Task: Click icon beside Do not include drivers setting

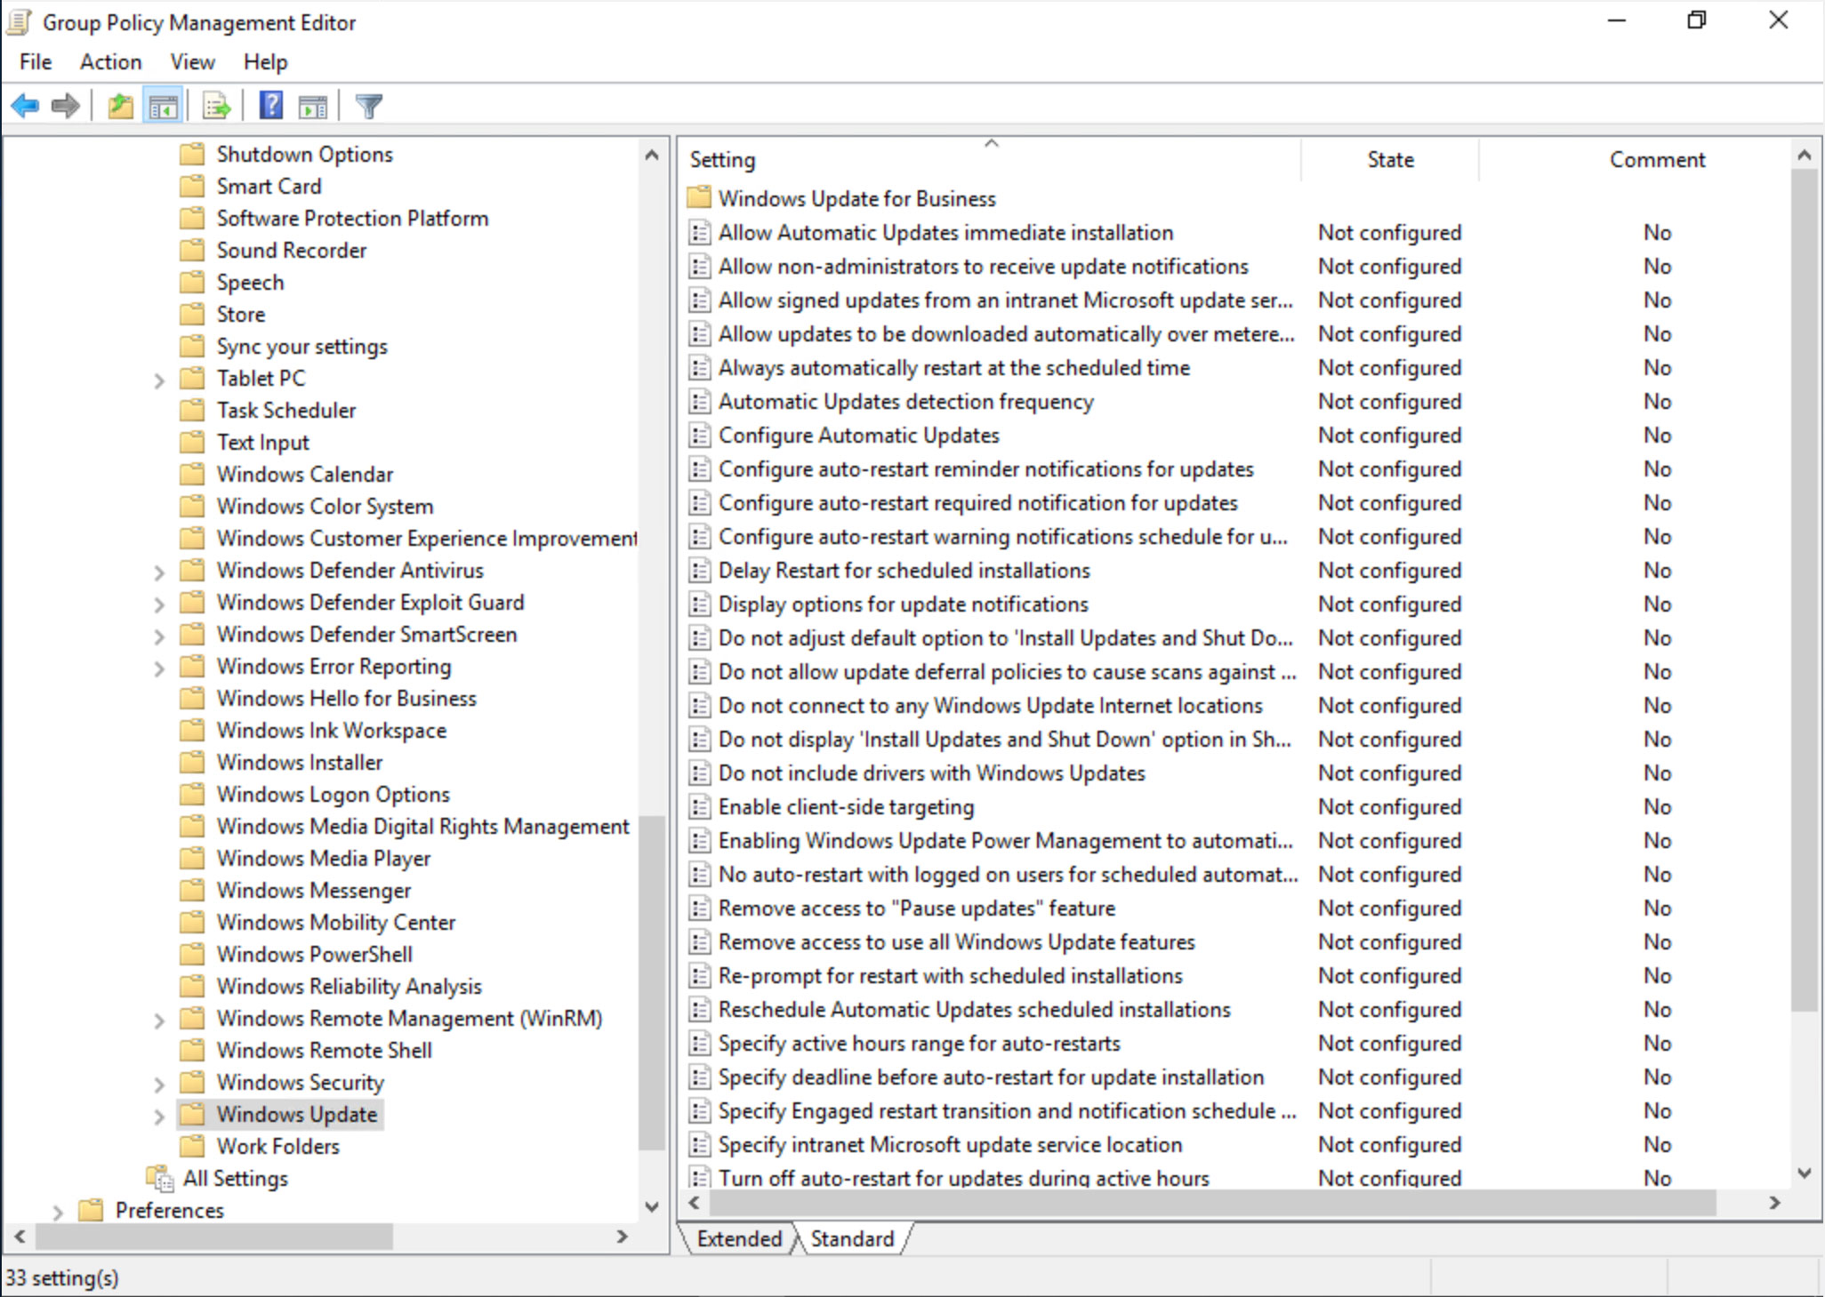Action: pyautogui.click(x=700, y=773)
